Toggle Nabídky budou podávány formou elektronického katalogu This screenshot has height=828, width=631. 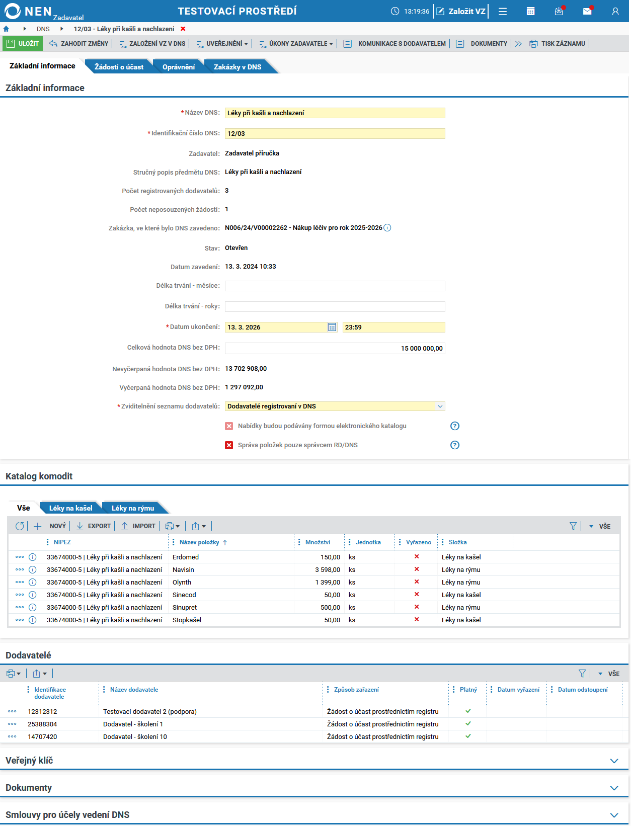[x=229, y=426]
